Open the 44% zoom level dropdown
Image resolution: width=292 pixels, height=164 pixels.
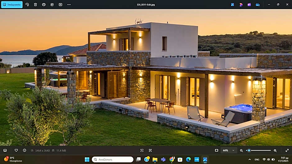pyautogui.click(x=229, y=150)
